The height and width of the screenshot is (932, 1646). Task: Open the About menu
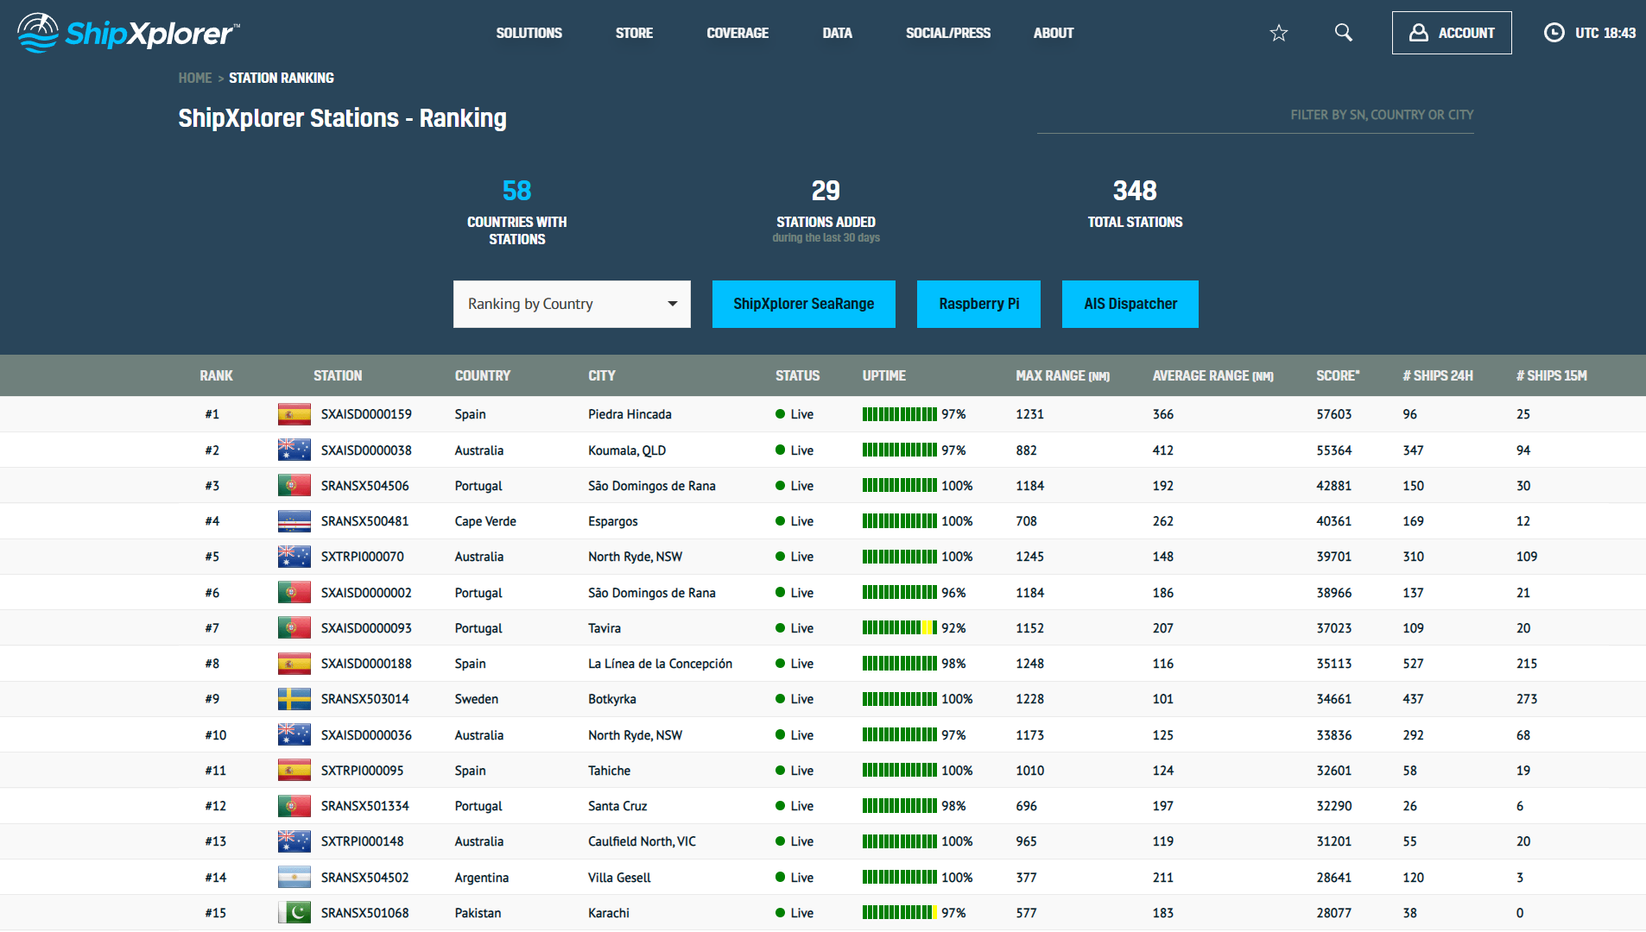point(1054,33)
